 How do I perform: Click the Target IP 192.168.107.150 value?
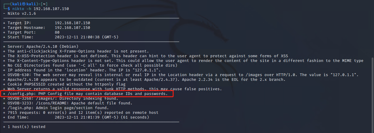(72, 23)
